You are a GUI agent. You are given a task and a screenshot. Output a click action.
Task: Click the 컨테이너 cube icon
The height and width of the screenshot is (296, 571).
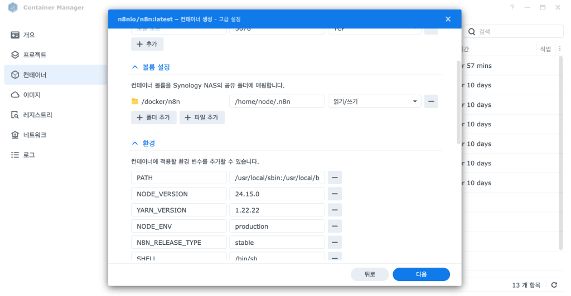click(x=15, y=75)
